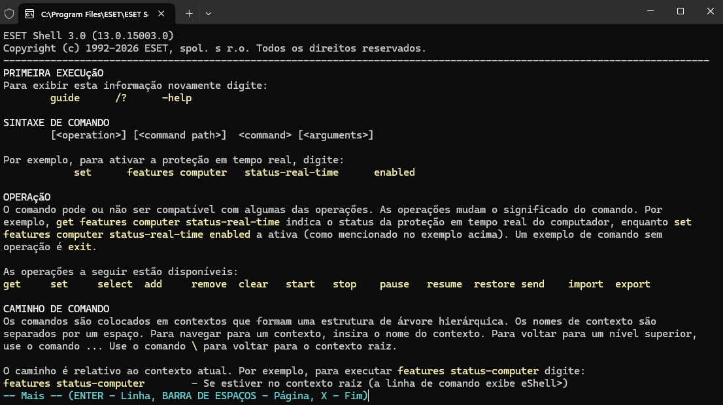Click the '[<command path>]' syntax text
This screenshot has height=405, width=723.
tap(180, 135)
